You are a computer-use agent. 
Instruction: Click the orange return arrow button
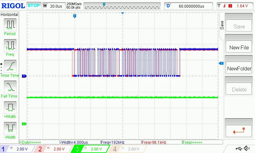tap(238, 131)
